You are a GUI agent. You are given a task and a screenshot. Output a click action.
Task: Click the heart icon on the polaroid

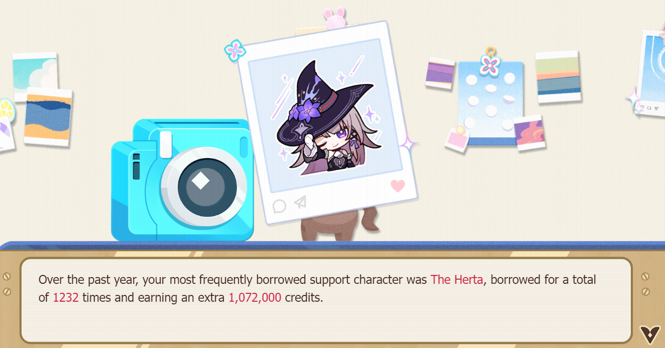pyautogui.click(x=398, y=186)
